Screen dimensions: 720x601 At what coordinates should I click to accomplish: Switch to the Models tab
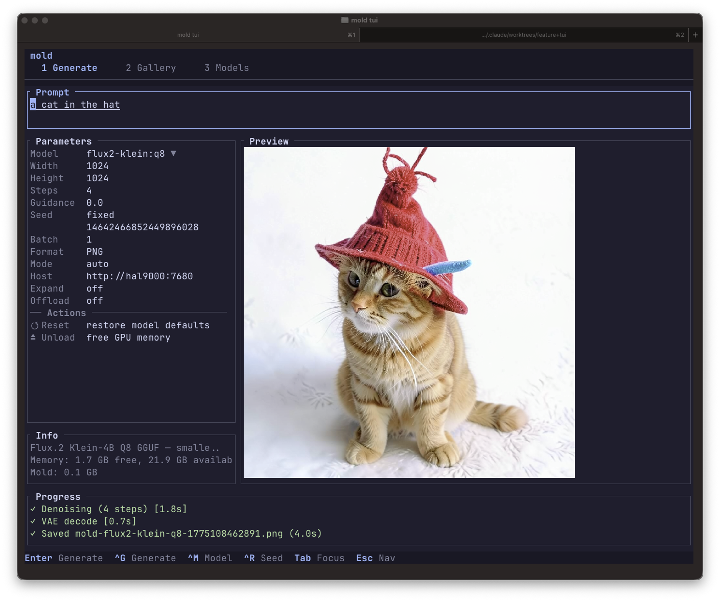tap(226, 67)
